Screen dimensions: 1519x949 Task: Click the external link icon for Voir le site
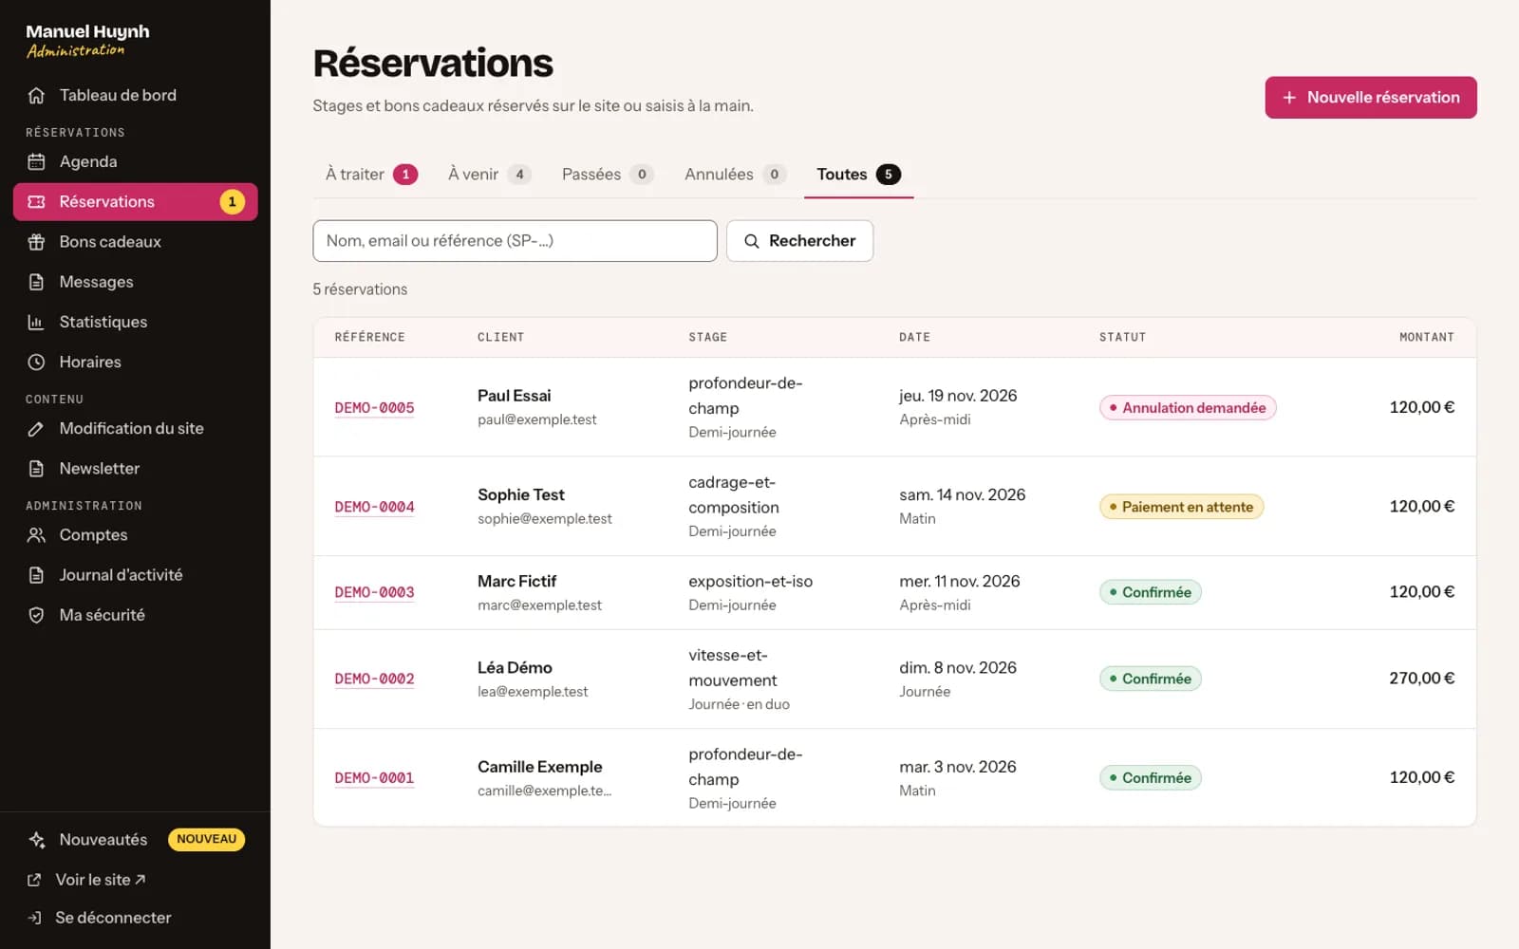34,880
